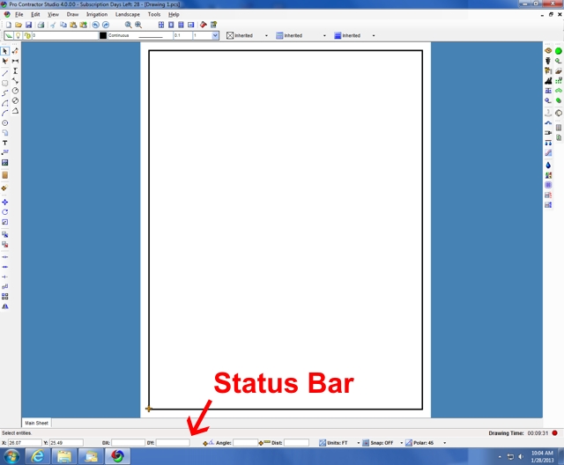Open the Irrigation menu

point(96,15)
